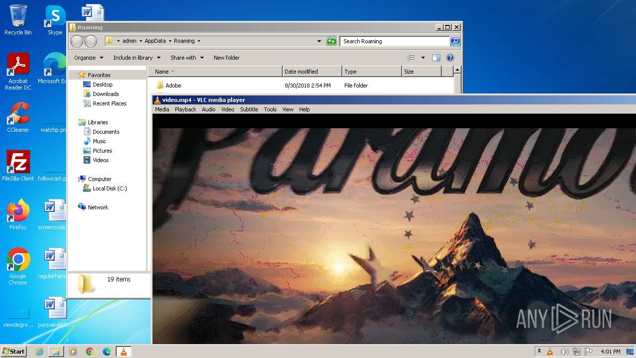Refresh the Roaming folder view
Image resolution: width=636 pixels, height=358 pixels.
click(331, 41)
